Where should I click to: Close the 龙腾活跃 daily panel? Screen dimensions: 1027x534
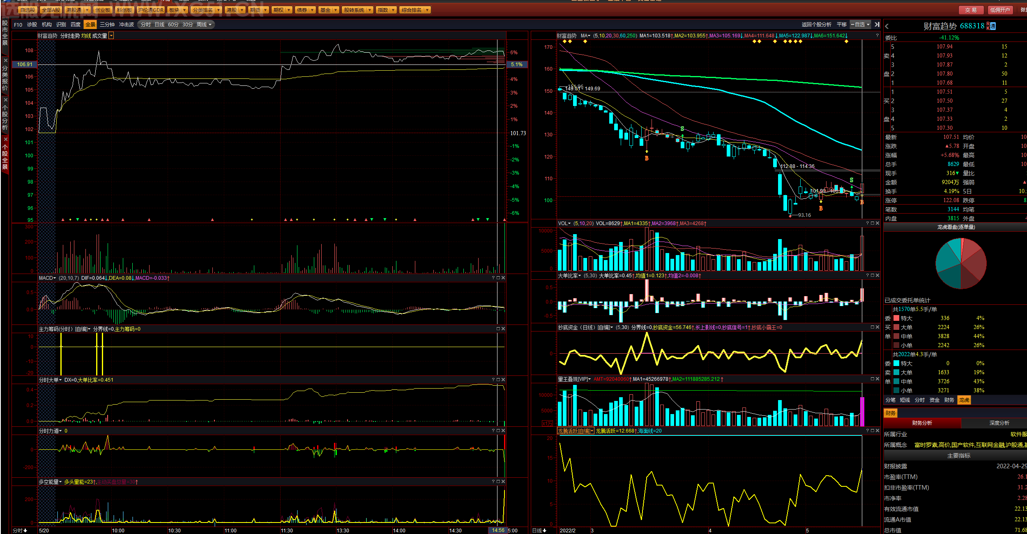tap(877, 431)
